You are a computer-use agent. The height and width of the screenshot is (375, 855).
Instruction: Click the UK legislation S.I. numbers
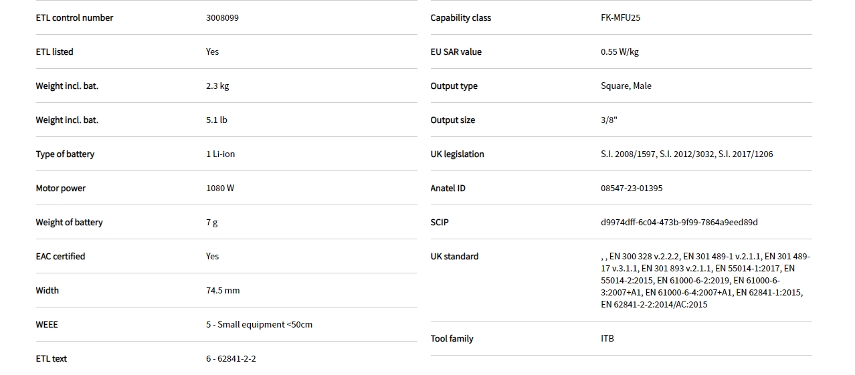pos(686,154)
